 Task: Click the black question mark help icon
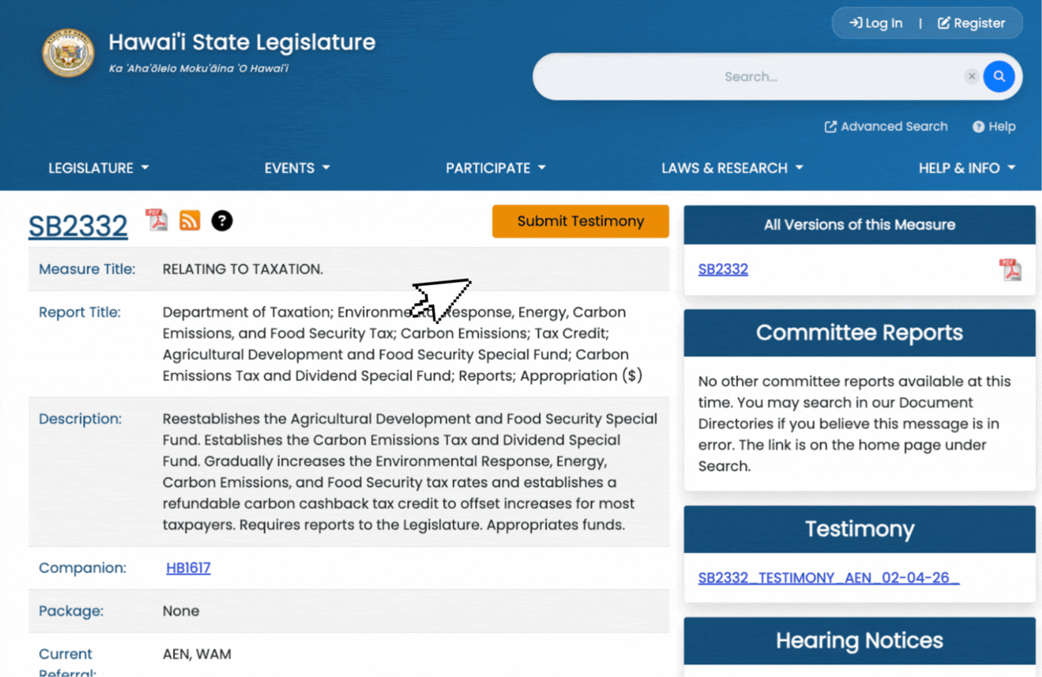(x=221, y=221)
